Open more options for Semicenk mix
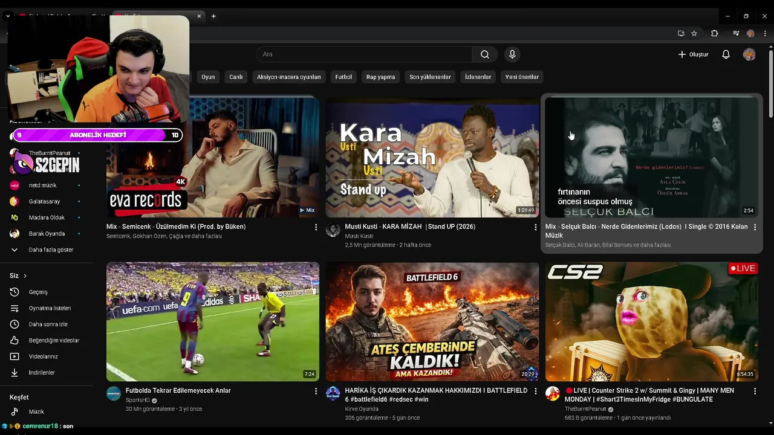Viewport: 774px width, 435px height. pyautogui.click(x=316, y=227)
